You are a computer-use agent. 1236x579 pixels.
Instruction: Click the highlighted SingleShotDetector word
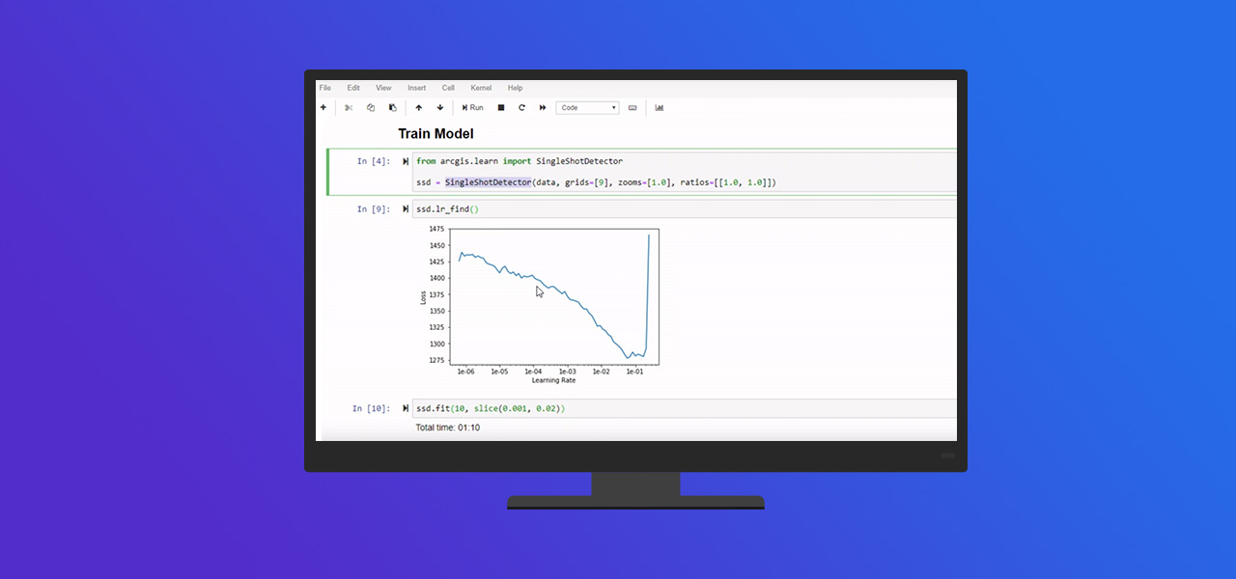tap(488, 182)
